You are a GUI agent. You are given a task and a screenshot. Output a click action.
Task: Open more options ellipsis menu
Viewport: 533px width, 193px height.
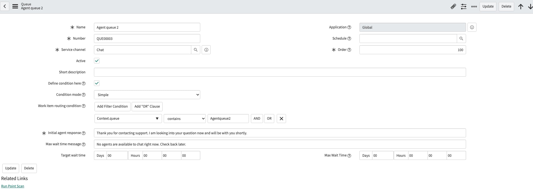(x=474, y=6)
